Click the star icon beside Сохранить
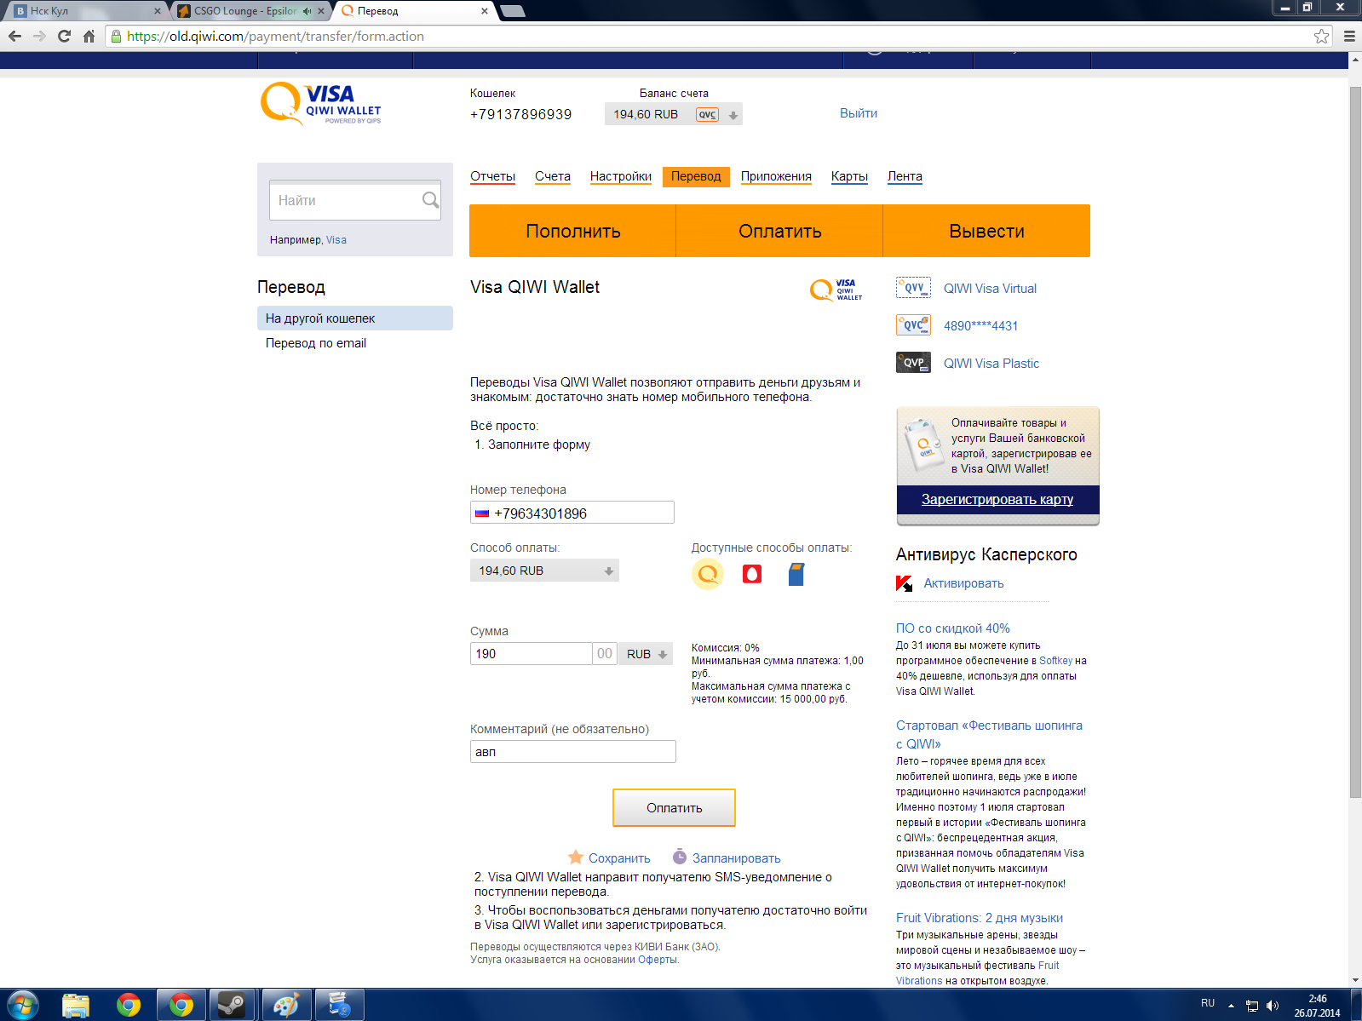The image size is (1362, 1021). (576, 857)
